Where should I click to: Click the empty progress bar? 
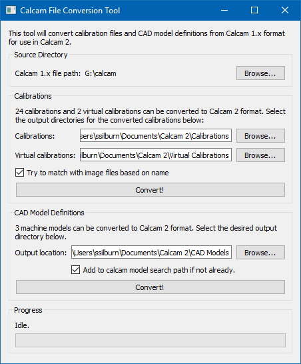coord(150,340)
